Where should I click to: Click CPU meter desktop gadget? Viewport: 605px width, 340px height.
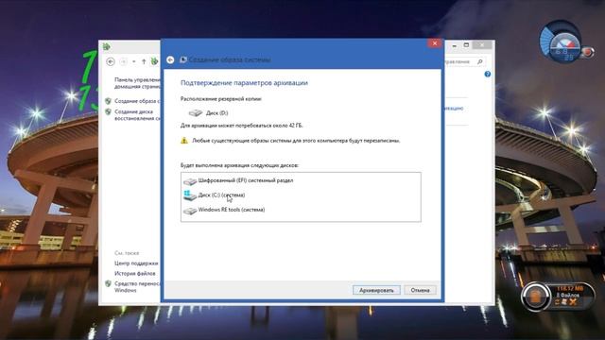tap(564, 42)
